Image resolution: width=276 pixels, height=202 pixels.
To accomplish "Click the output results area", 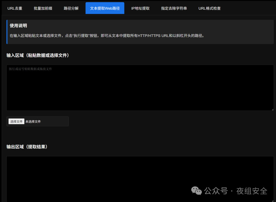I will [140, 178].
